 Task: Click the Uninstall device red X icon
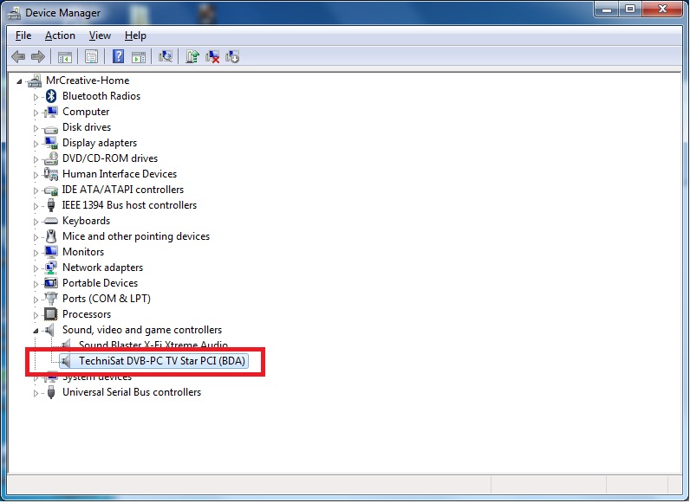212,57
